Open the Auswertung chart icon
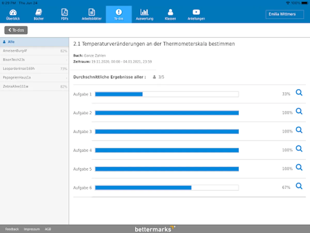 coord(144,12)
